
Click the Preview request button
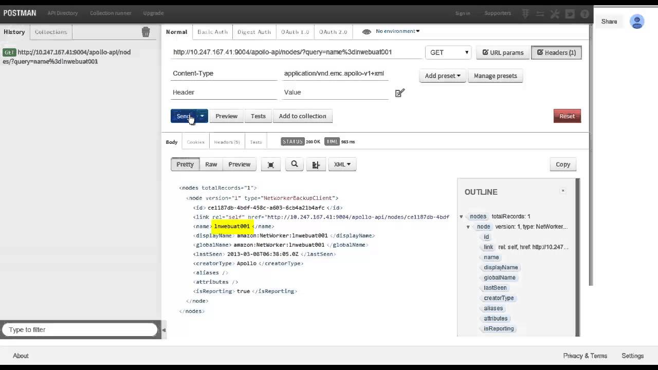point(226,116)
